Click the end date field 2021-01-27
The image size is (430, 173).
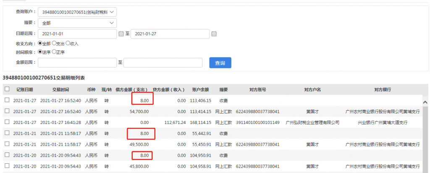170,34
